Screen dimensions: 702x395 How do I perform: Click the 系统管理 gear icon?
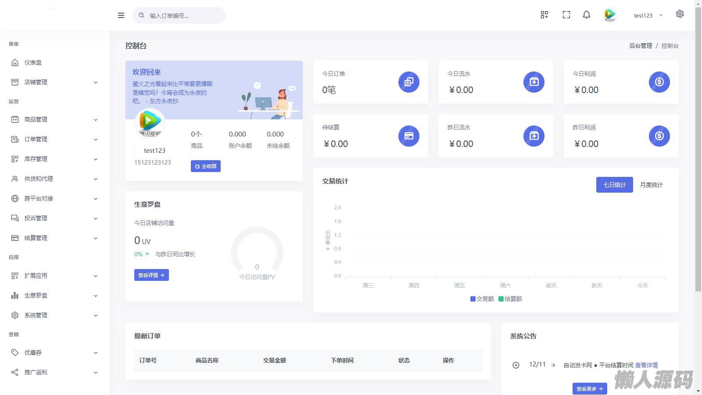pos(15,315)
